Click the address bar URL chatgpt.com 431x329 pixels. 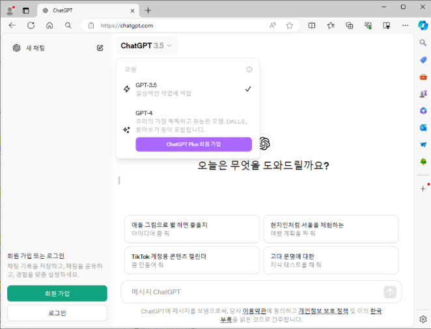pyautogui.click(x=127, y=25)
